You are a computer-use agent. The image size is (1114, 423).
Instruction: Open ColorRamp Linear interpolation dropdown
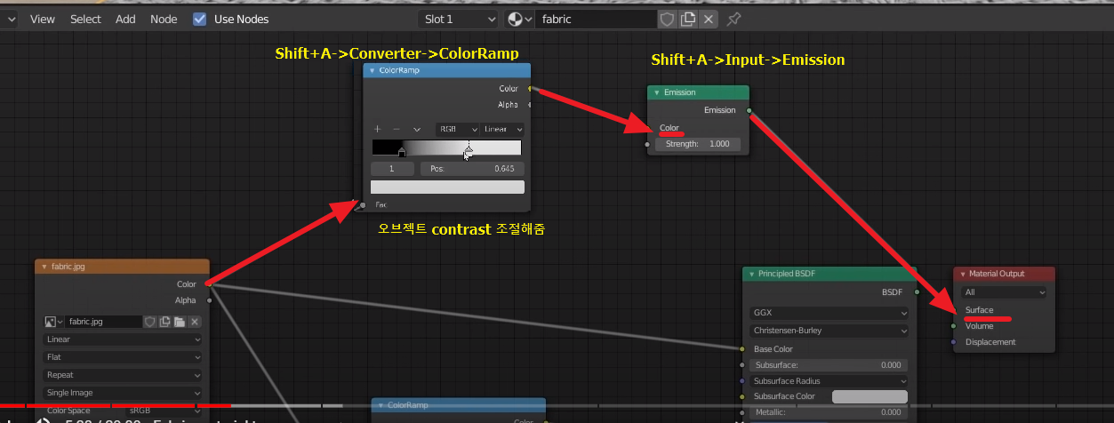click(502, 129)
